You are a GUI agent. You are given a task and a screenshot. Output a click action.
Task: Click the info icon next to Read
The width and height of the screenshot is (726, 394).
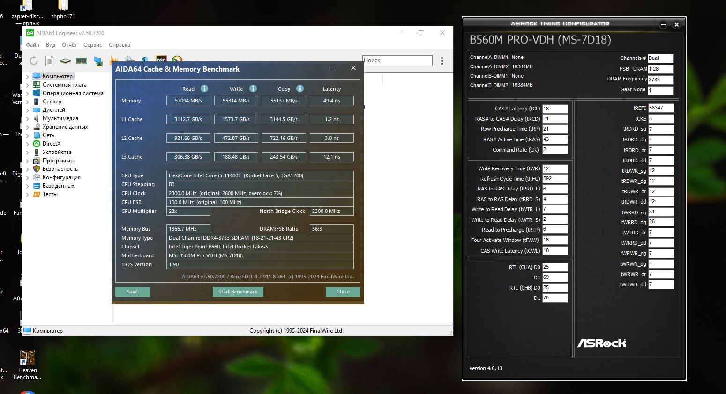point(204,88)
